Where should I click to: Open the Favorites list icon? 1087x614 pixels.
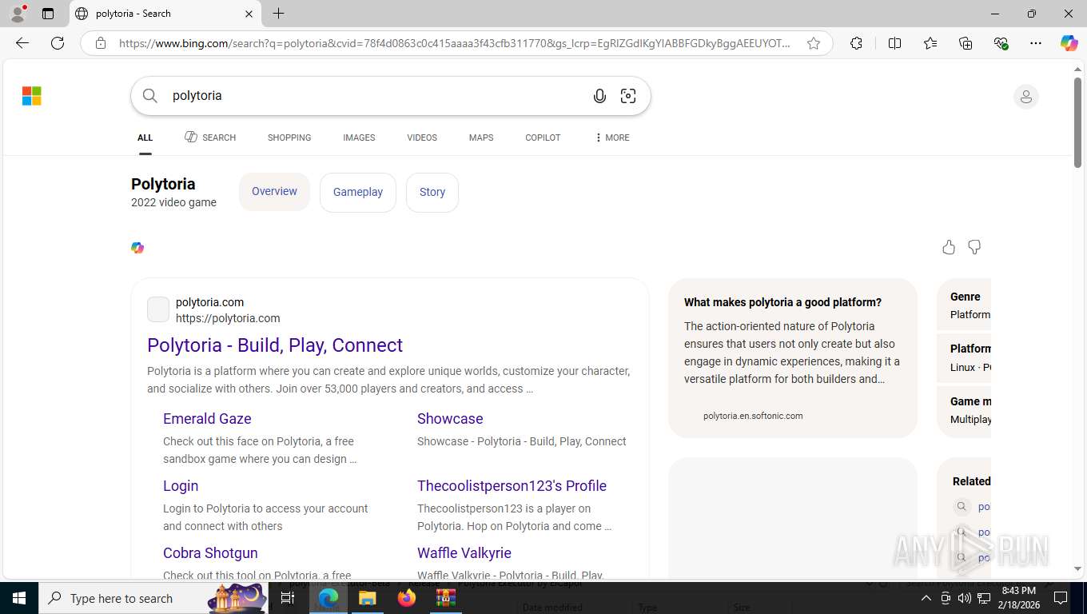[x=930, y=43]
